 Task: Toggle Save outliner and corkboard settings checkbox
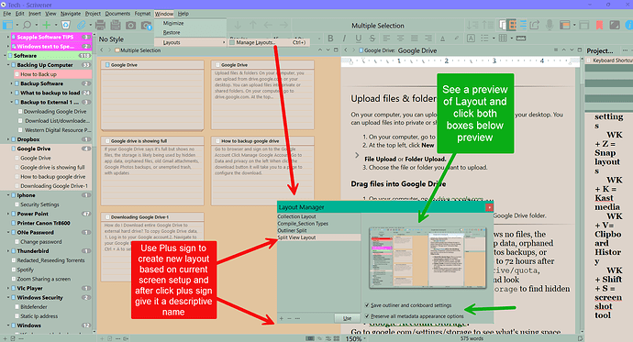pos(367,305)
